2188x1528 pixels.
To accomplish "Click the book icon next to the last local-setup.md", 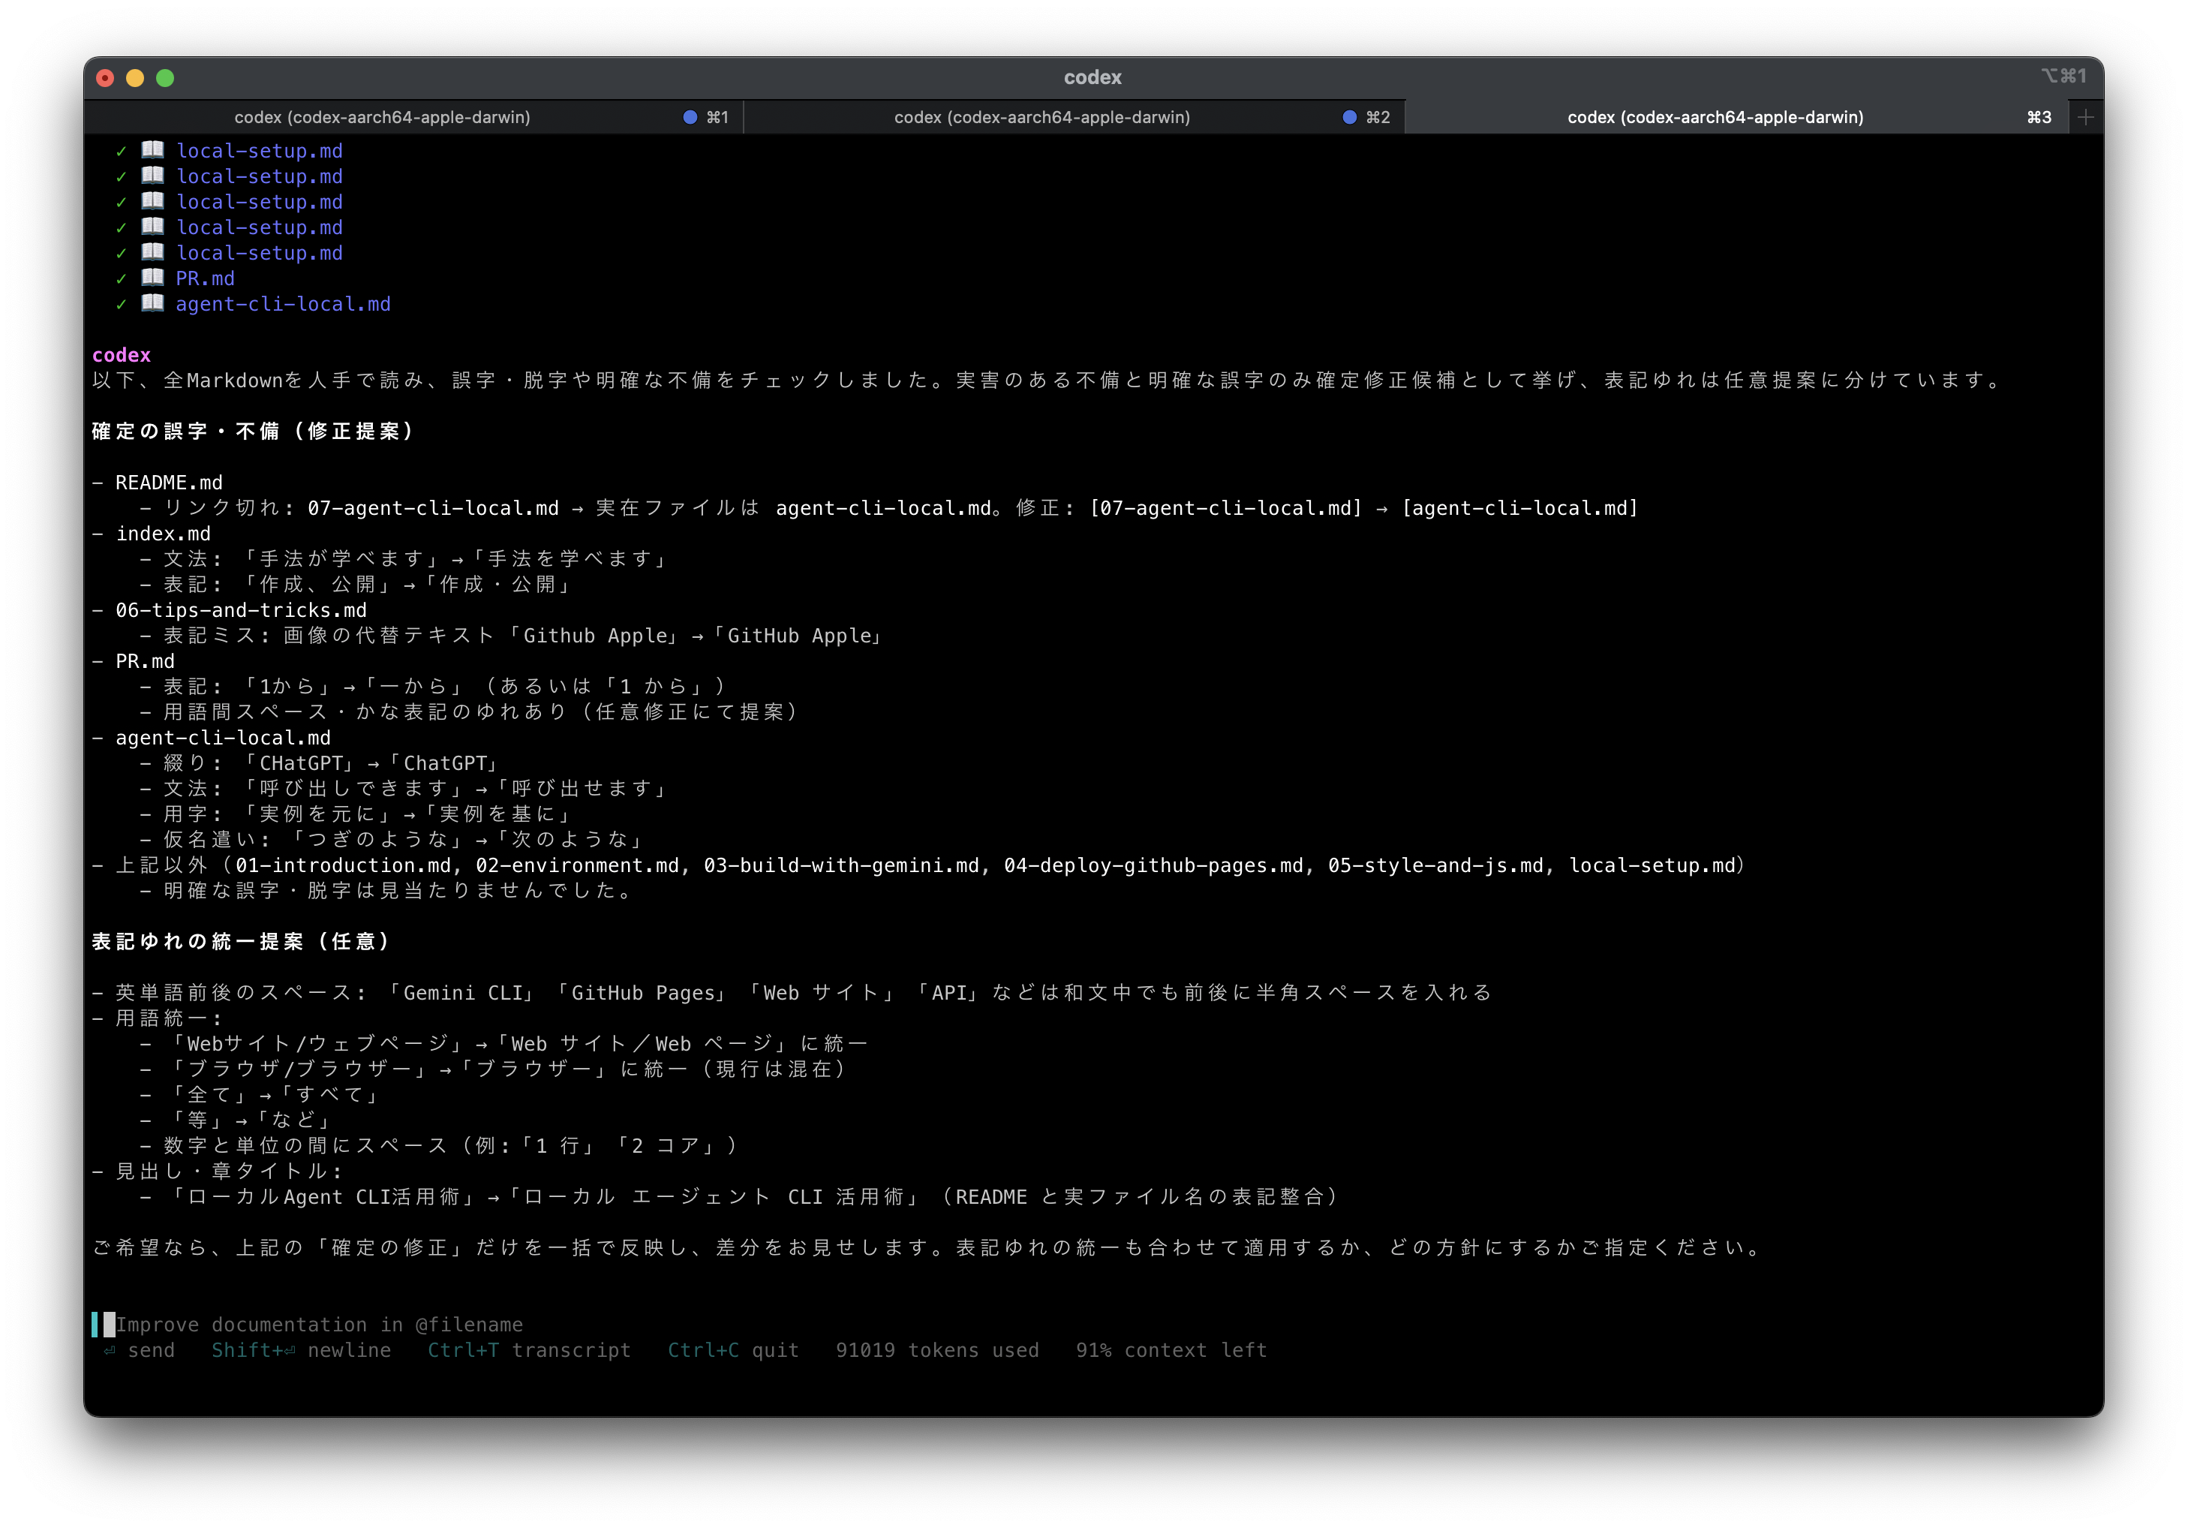I will 152,251.
